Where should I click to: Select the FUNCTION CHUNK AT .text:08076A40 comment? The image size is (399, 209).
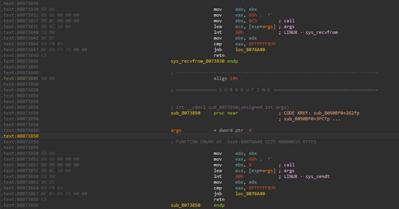pos(243,142)
